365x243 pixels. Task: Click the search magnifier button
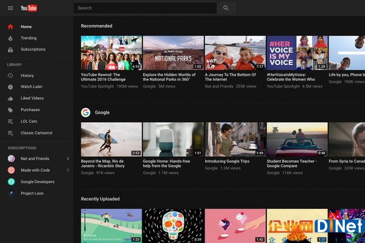pos(226,8)
